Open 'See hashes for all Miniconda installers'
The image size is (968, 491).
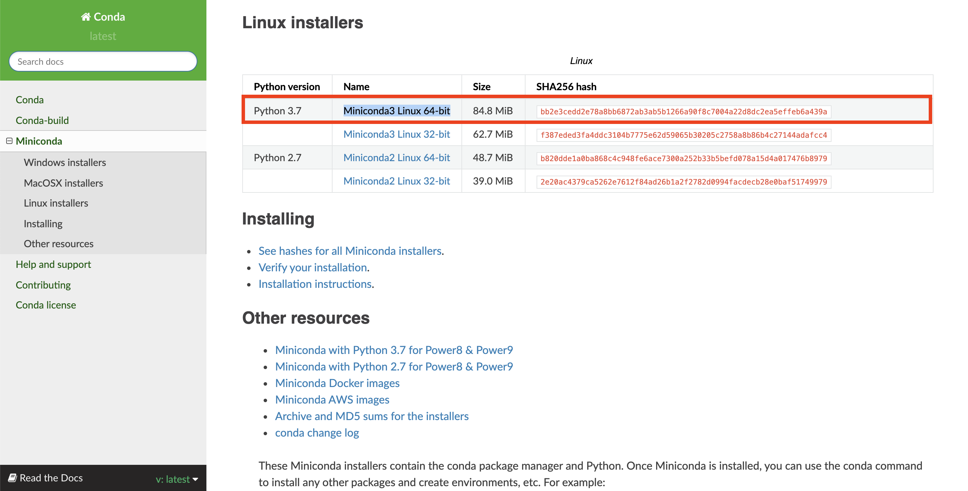pyautogui.click(x=349, y=251)
